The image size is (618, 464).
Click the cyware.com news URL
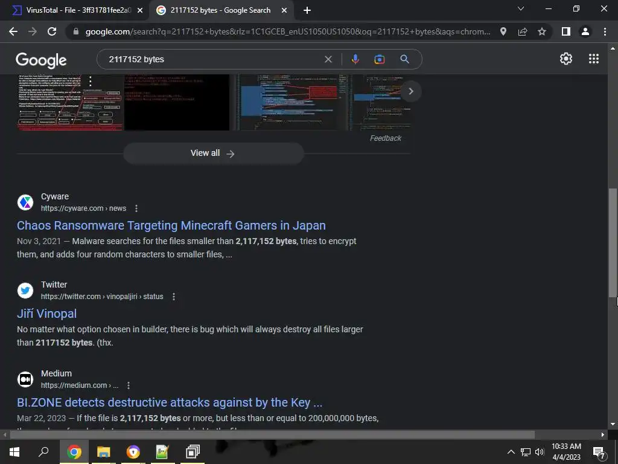point(83,208)
